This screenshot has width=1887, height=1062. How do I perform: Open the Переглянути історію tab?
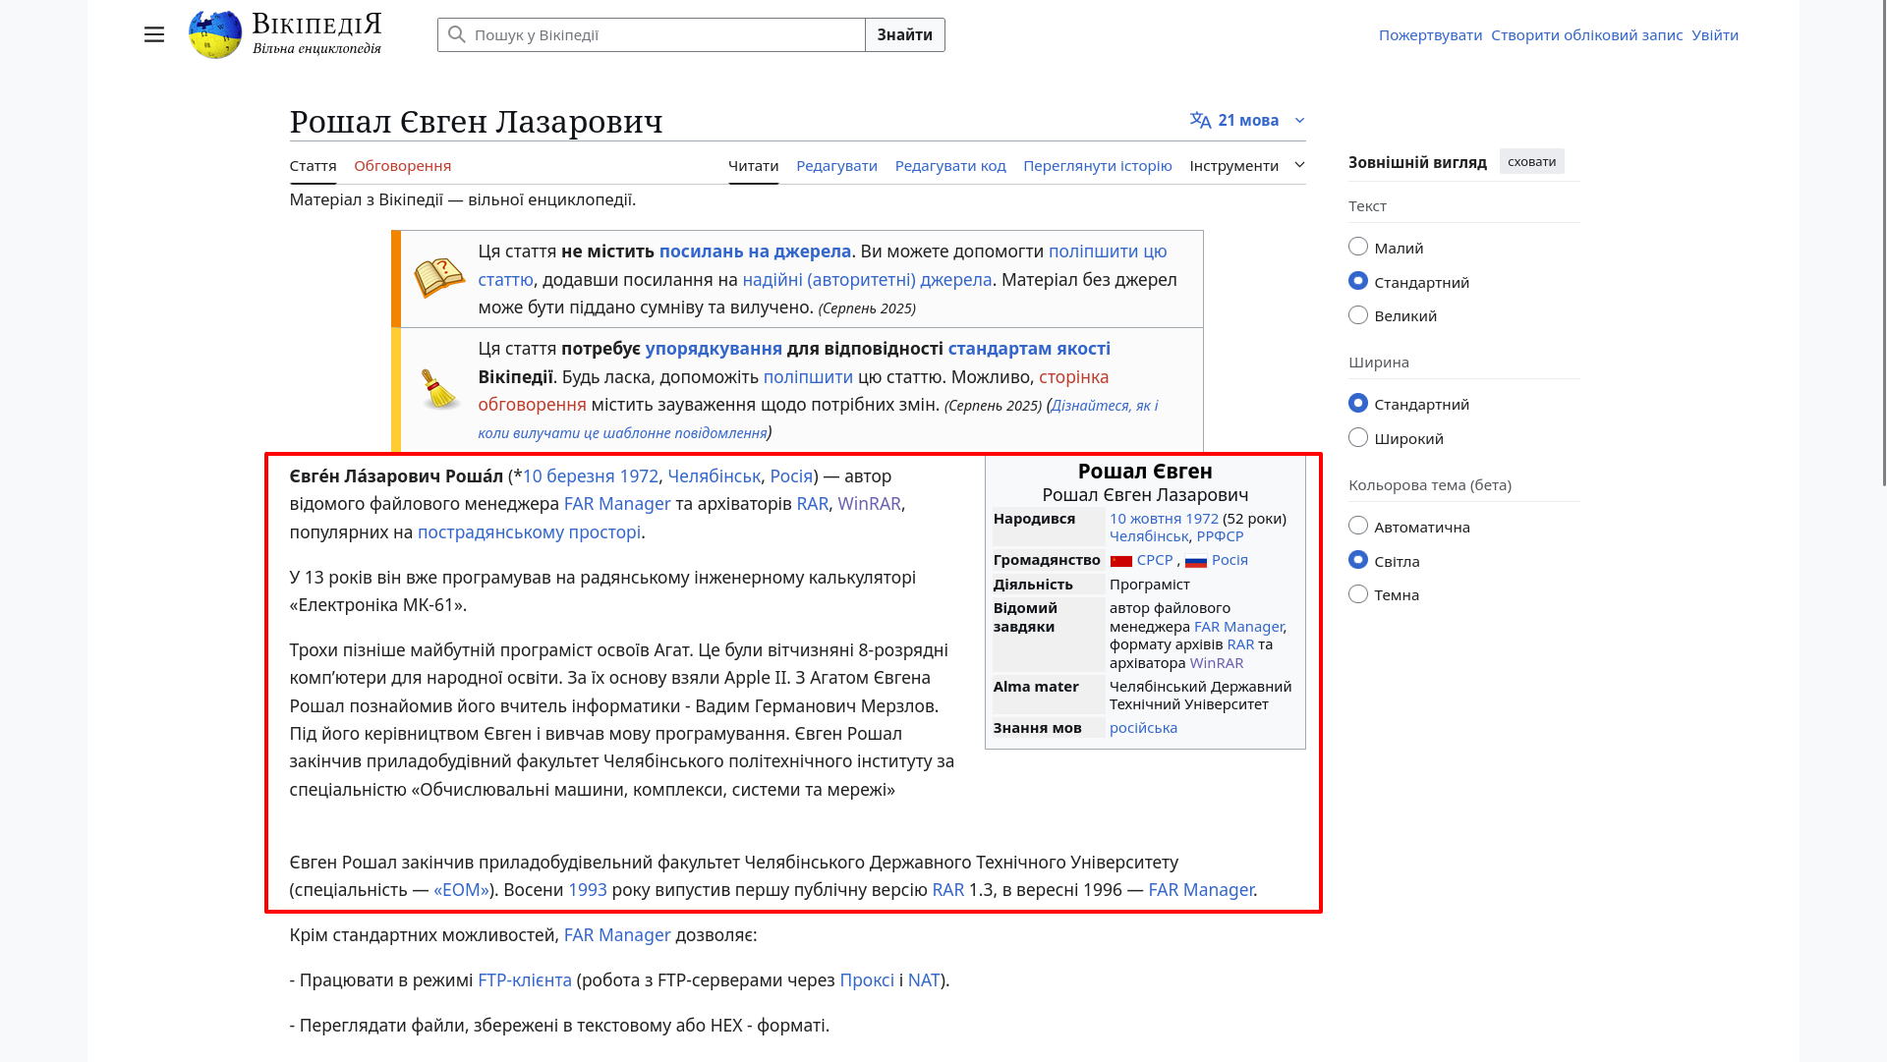[1097, 166]
